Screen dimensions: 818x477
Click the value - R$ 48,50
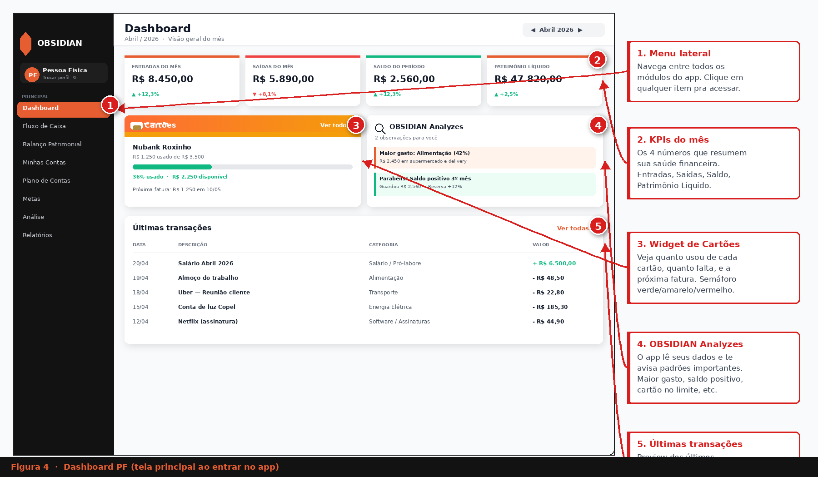point(548,278)
